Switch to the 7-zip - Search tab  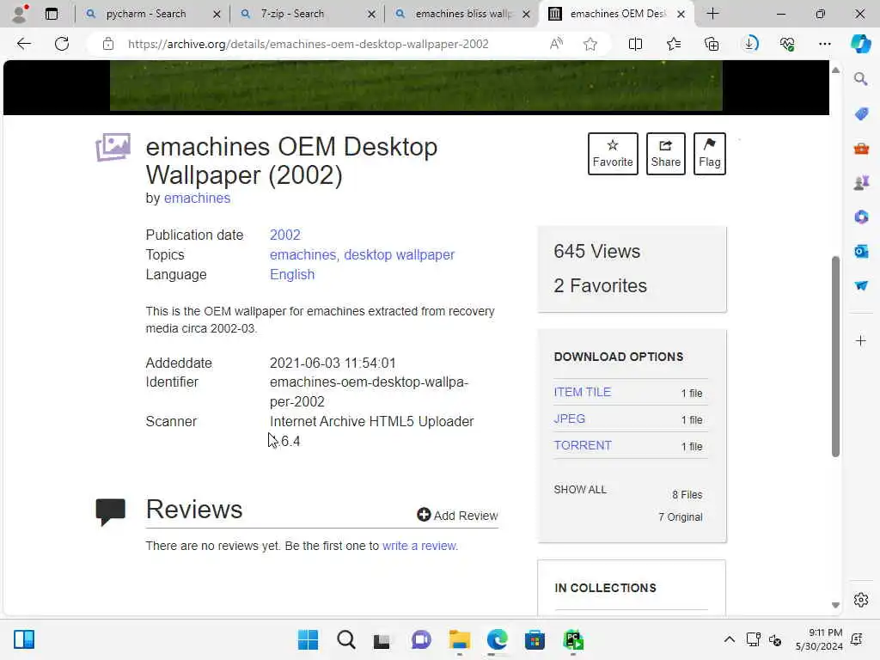tap(292, 14)
